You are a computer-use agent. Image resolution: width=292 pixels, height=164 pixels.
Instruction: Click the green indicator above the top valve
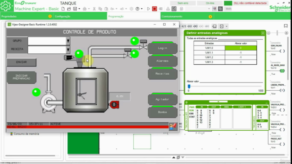135,41
